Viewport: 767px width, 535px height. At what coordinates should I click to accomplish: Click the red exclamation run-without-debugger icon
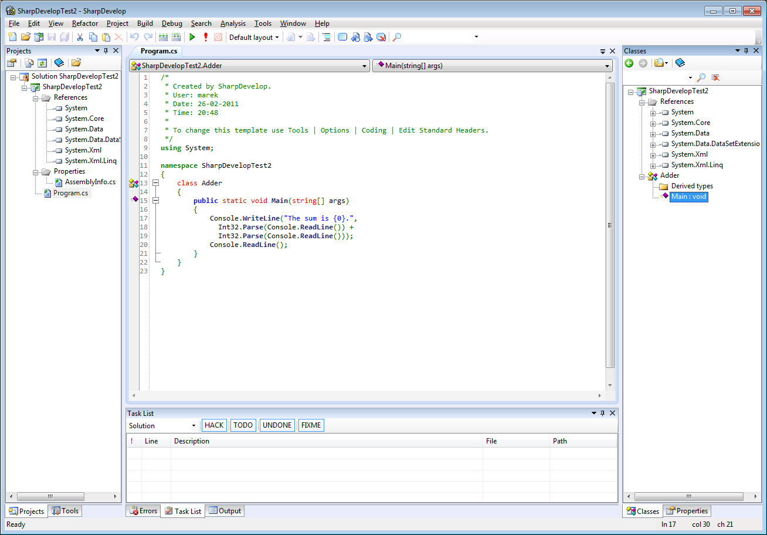tap(205, 37)
